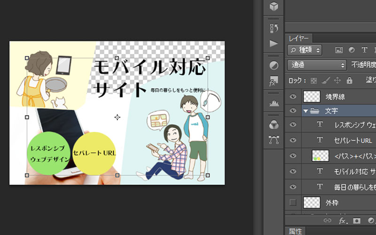This screenshot has width=376, height=235.
Task: Hide the <パス>+<パス> shape layer
Action: 293,156
